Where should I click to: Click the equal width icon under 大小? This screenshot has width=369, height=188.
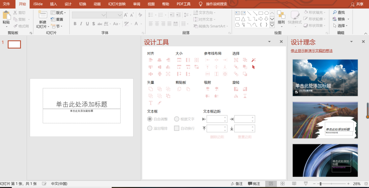click(179, 60)
